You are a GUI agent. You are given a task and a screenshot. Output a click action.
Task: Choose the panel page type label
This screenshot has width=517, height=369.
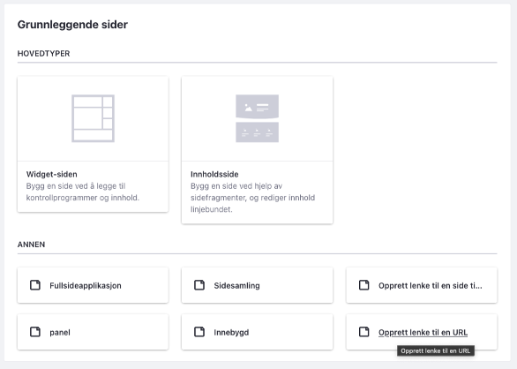[x=60, y=332]
